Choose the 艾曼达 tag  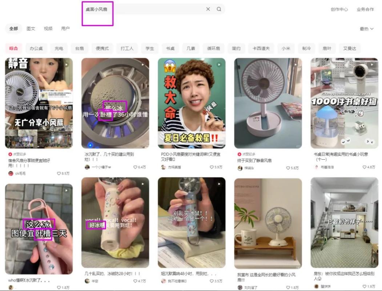tap(350, 48)
